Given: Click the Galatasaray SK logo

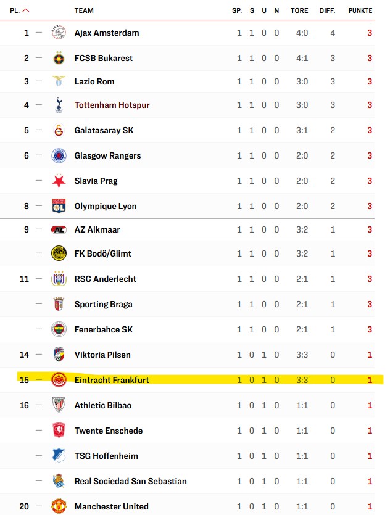Looking at the screenshot, I should pos(59,130).
